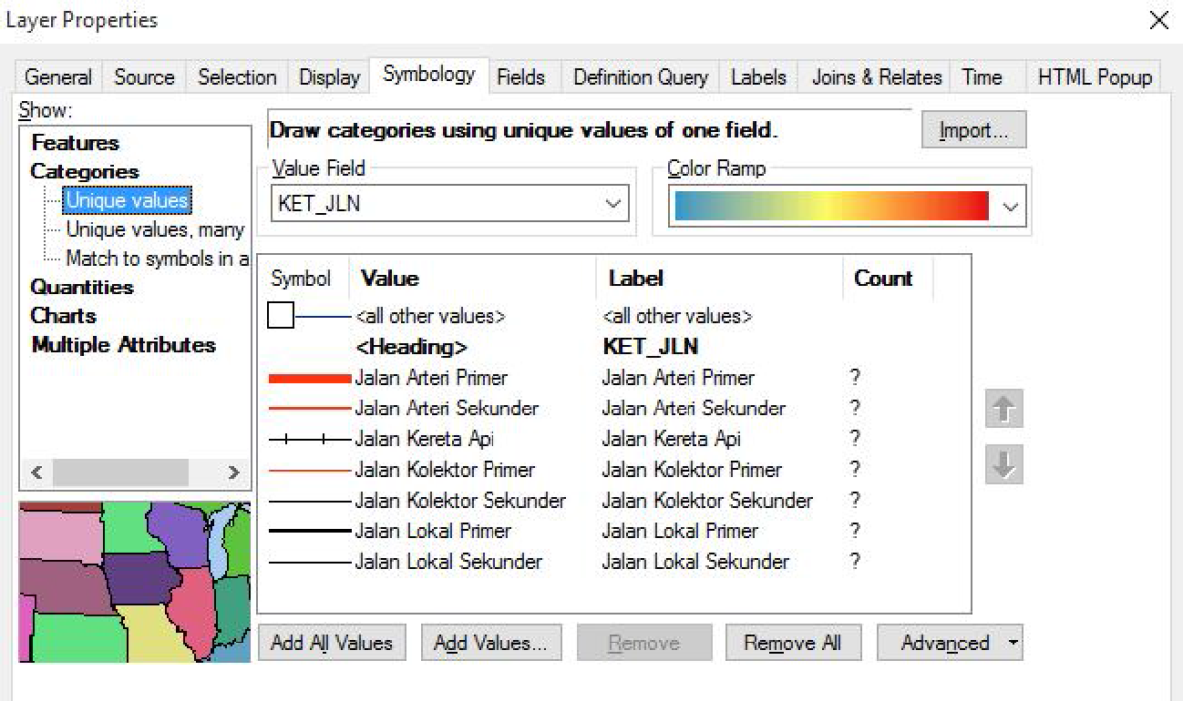This screenshot has width=1183, height=701.
Task: Click the Jalan Kolektor Sekunder line symbol
Action: point(310,501)
